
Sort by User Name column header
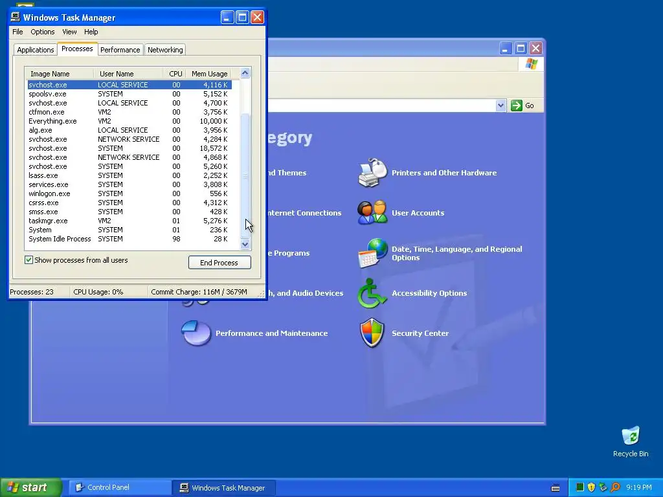click(x=128, y=74)
